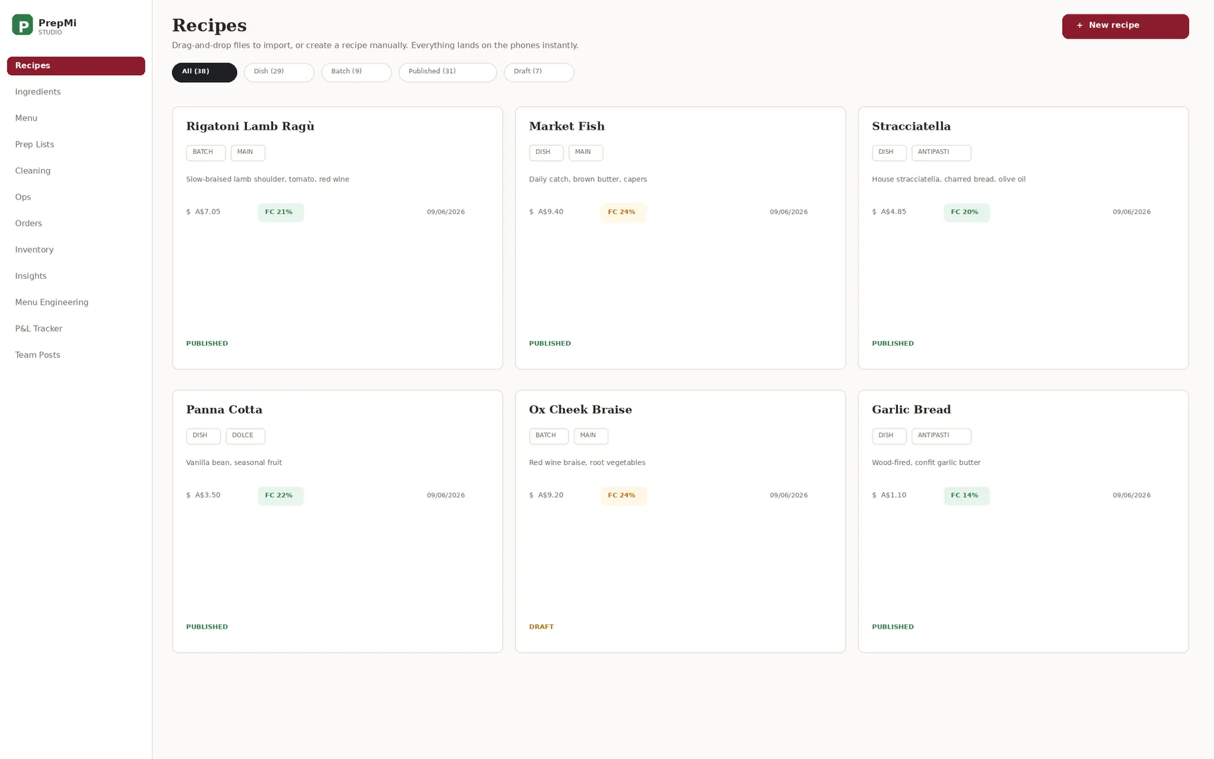Click DISH tag on Panna Cotta
This screenshot has height=759, width=1214.
(x=203, y=436)
